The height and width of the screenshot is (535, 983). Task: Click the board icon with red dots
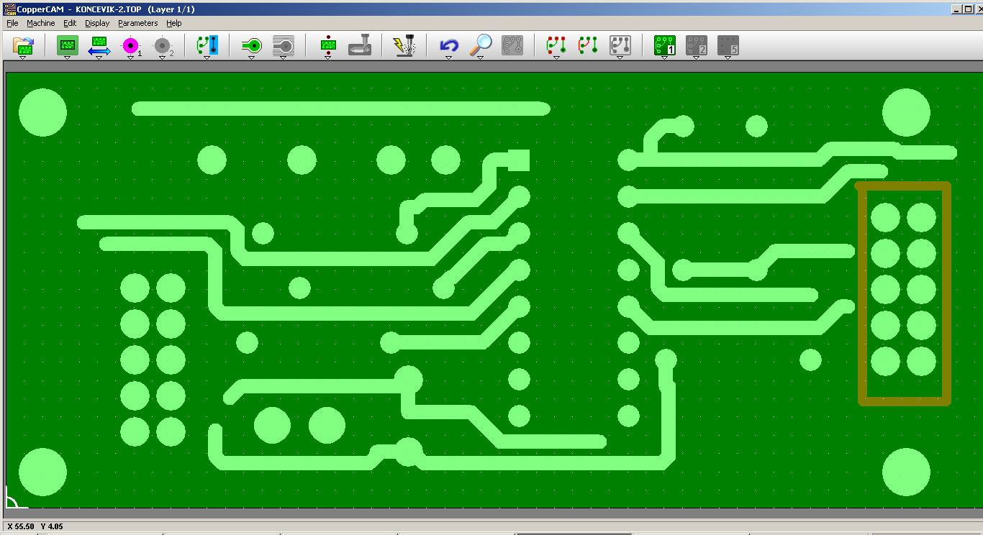pos(328,47)
